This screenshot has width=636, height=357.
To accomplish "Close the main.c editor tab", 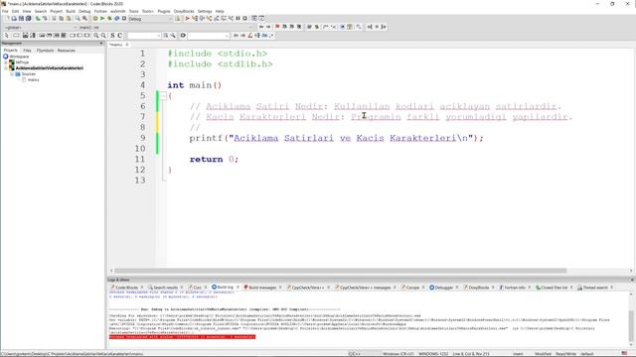I will (x=127, y=45).
